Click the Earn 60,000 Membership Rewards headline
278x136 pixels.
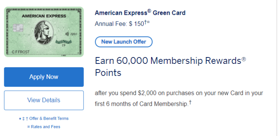pos(170,66)
